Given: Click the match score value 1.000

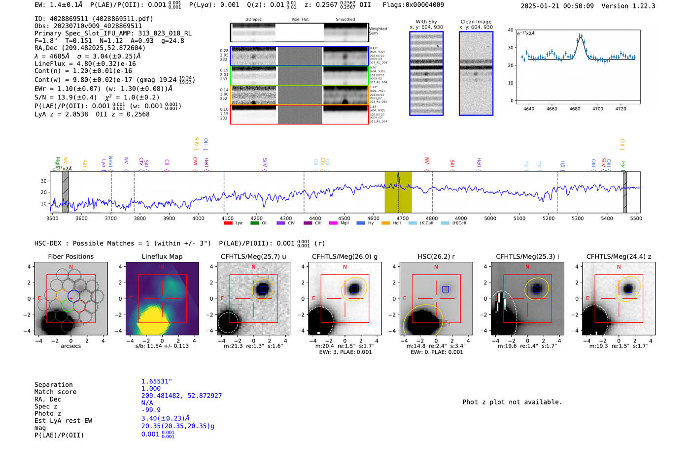Looking at the screenshot, I should [x=151, y=388].
